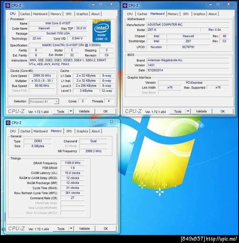The width and height of the screenshot is (239, 243).
Task: Go to SPD tab in Memory window
Action: [69, 131]
